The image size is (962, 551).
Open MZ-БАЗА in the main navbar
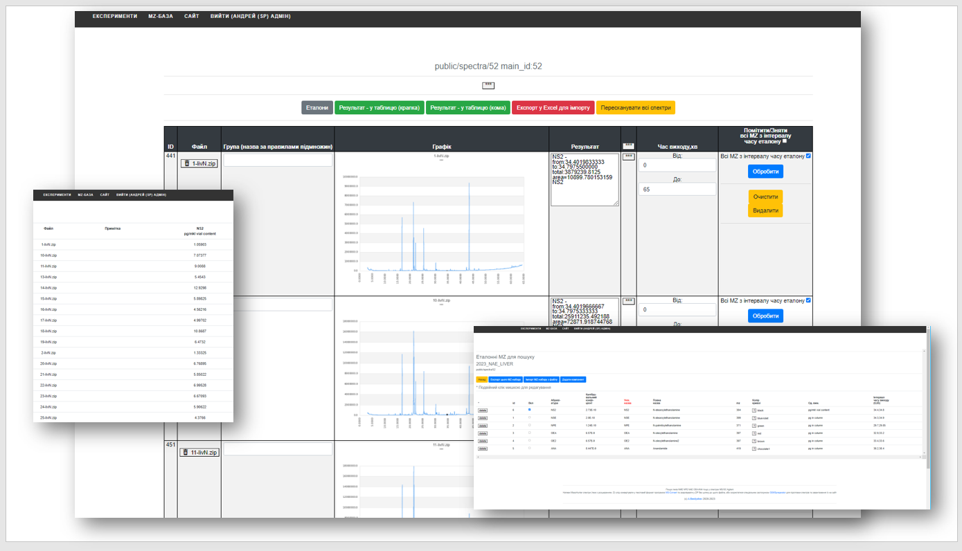point(161,16)
